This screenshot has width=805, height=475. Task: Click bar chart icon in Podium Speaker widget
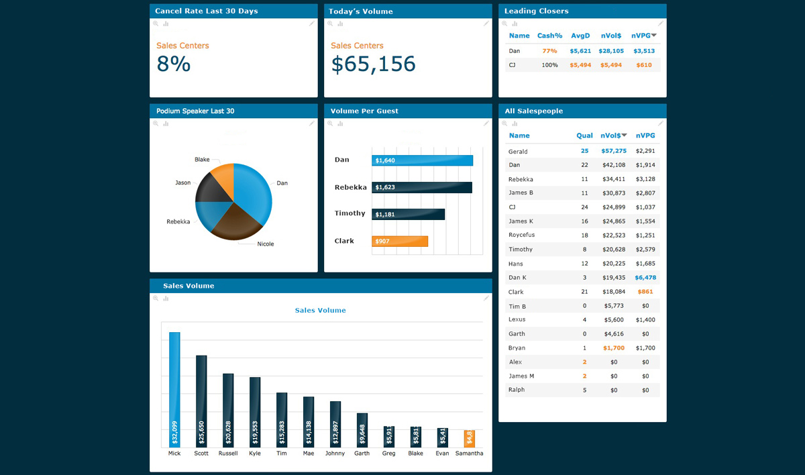[166, 123]
